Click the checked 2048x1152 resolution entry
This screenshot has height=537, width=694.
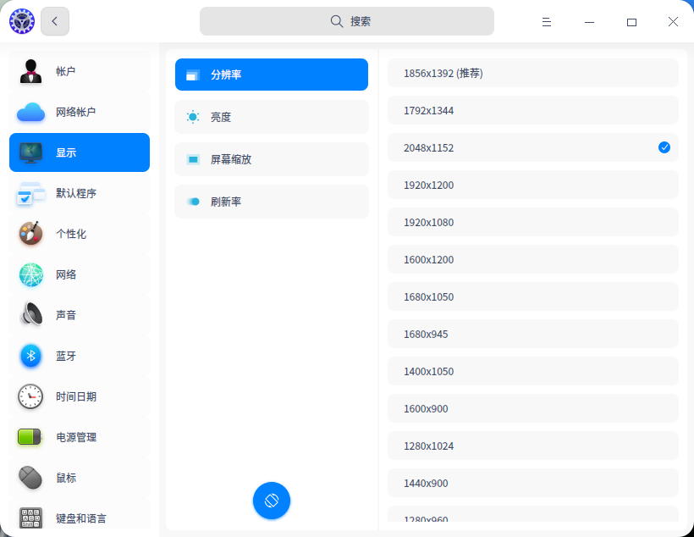533,147
